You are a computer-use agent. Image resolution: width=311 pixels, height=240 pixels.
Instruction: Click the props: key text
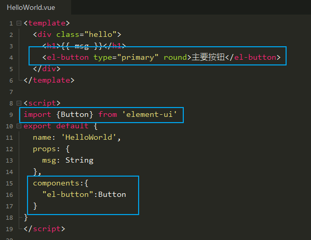(x=46, y=149)
